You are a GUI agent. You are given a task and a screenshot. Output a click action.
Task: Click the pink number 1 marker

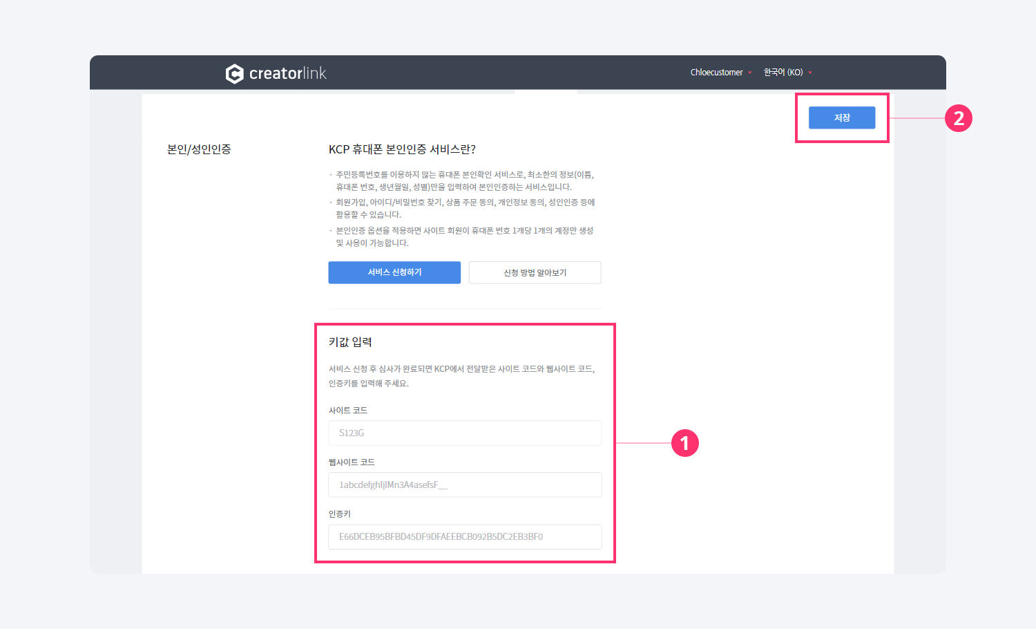[x=684, y=443]
